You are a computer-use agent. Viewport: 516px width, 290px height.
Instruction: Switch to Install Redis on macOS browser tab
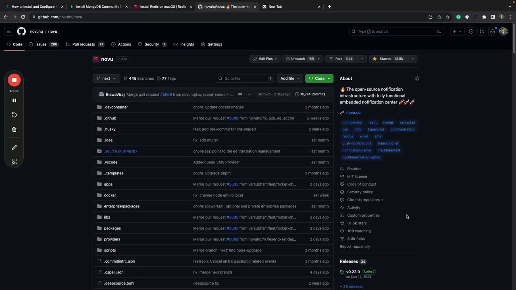pyautogui.click(x=162, y=6)
